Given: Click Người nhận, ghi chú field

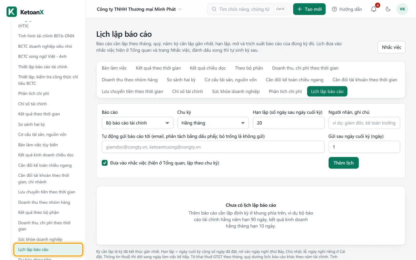Looking at the screenshot, I should click(364, 123).
